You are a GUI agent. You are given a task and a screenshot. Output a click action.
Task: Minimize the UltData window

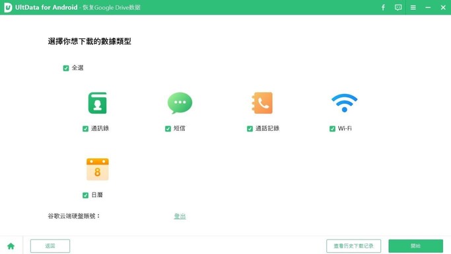pyautogui.click(x=428, y=7)
